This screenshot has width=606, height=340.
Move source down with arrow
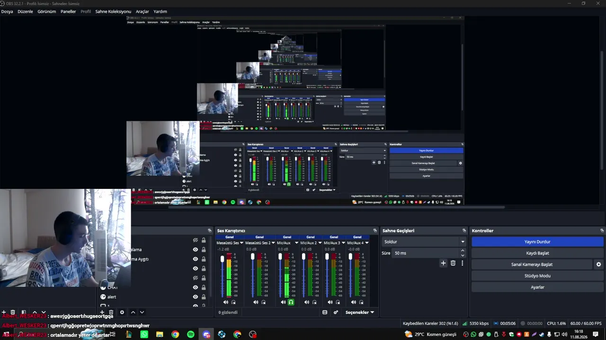click(142, 312)
